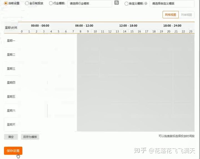This screenshot has width=200, height=159.
Task: Choose the 行业模板 radio button
Action: (51, 3)
